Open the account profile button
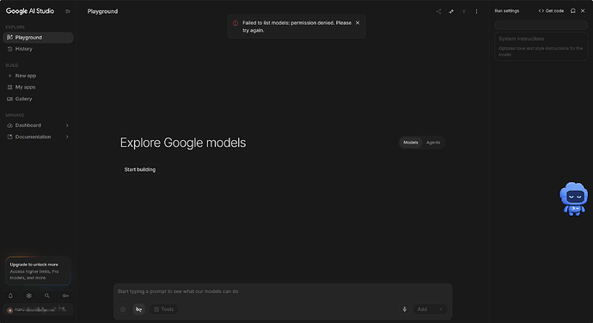593x323 pixels. pyautogui.click(x=38, y=310)
